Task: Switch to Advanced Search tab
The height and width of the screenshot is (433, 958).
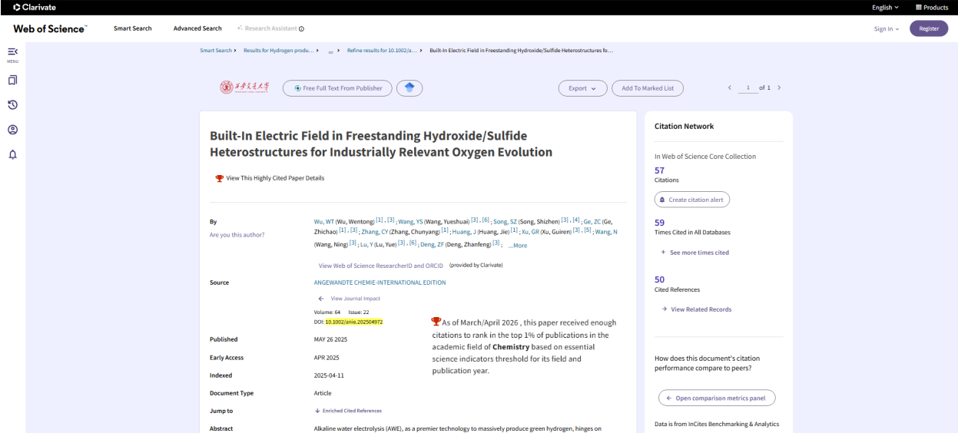Action: click(197, 28)
